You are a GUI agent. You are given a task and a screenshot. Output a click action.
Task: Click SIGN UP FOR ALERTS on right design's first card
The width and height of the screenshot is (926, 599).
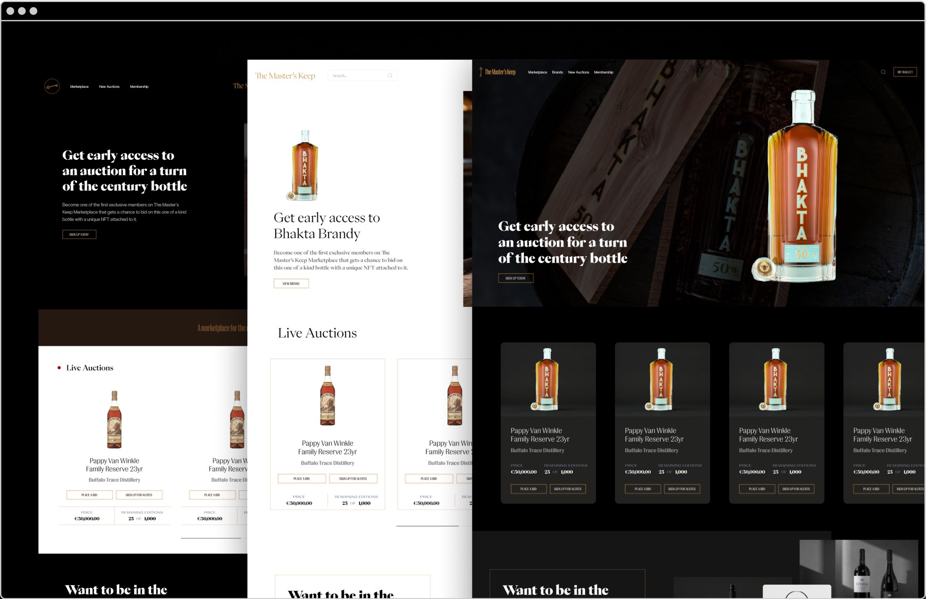click(x=568, y=489)
